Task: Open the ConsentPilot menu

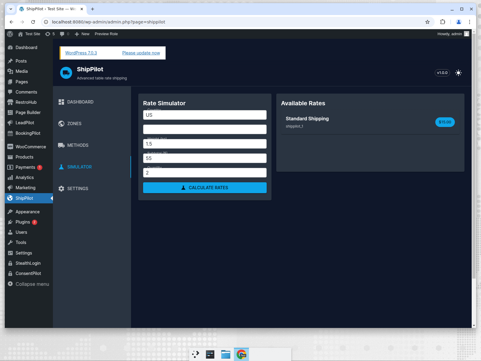Action: tap(29, 273)
